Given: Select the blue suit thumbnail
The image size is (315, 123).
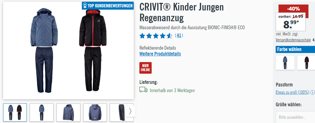Looking at the screenshot, I should 42,113.
